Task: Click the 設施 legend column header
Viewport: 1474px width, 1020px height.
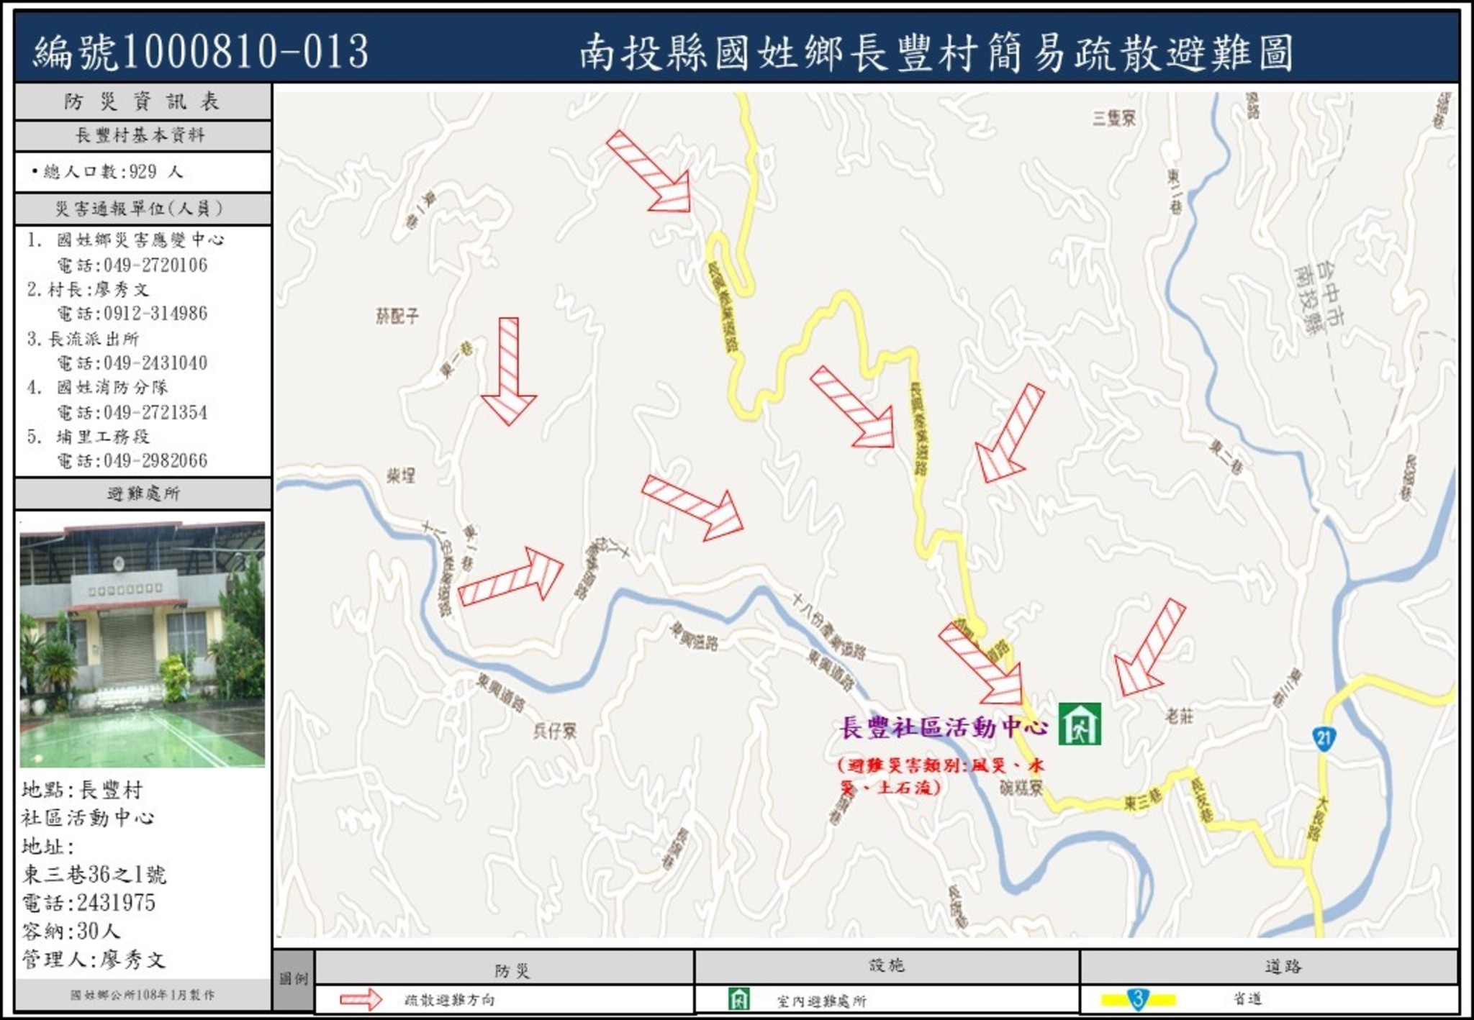Action: (886, 965)
